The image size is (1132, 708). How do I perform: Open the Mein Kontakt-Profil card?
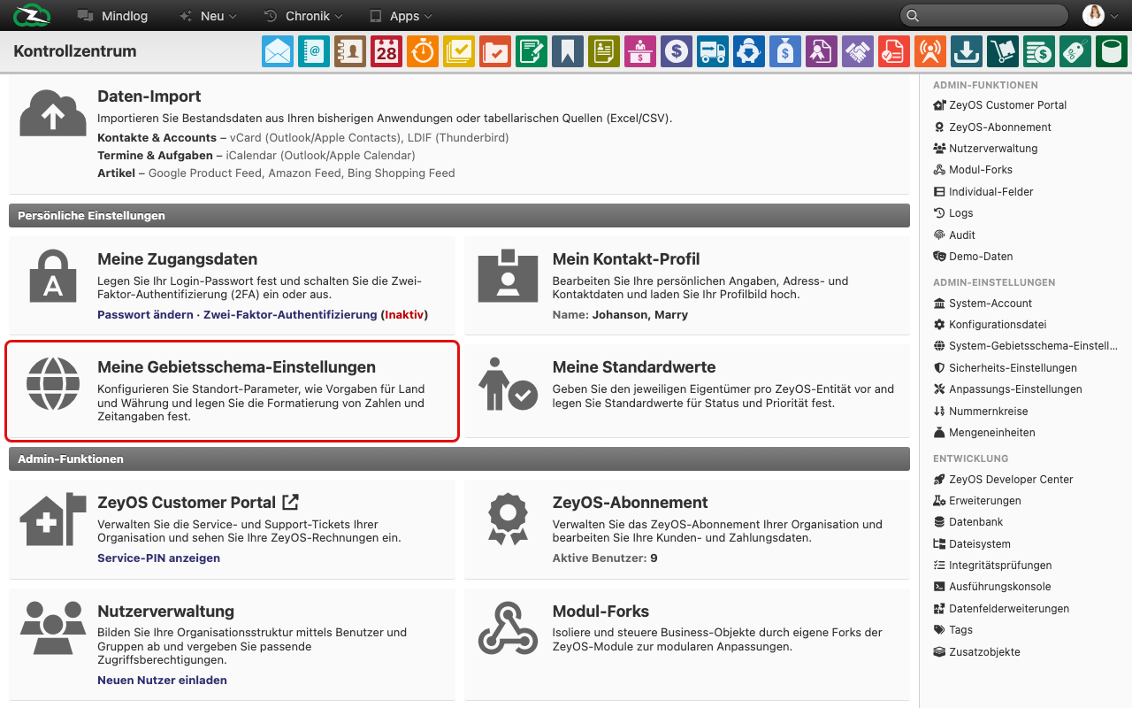[687, 285]
